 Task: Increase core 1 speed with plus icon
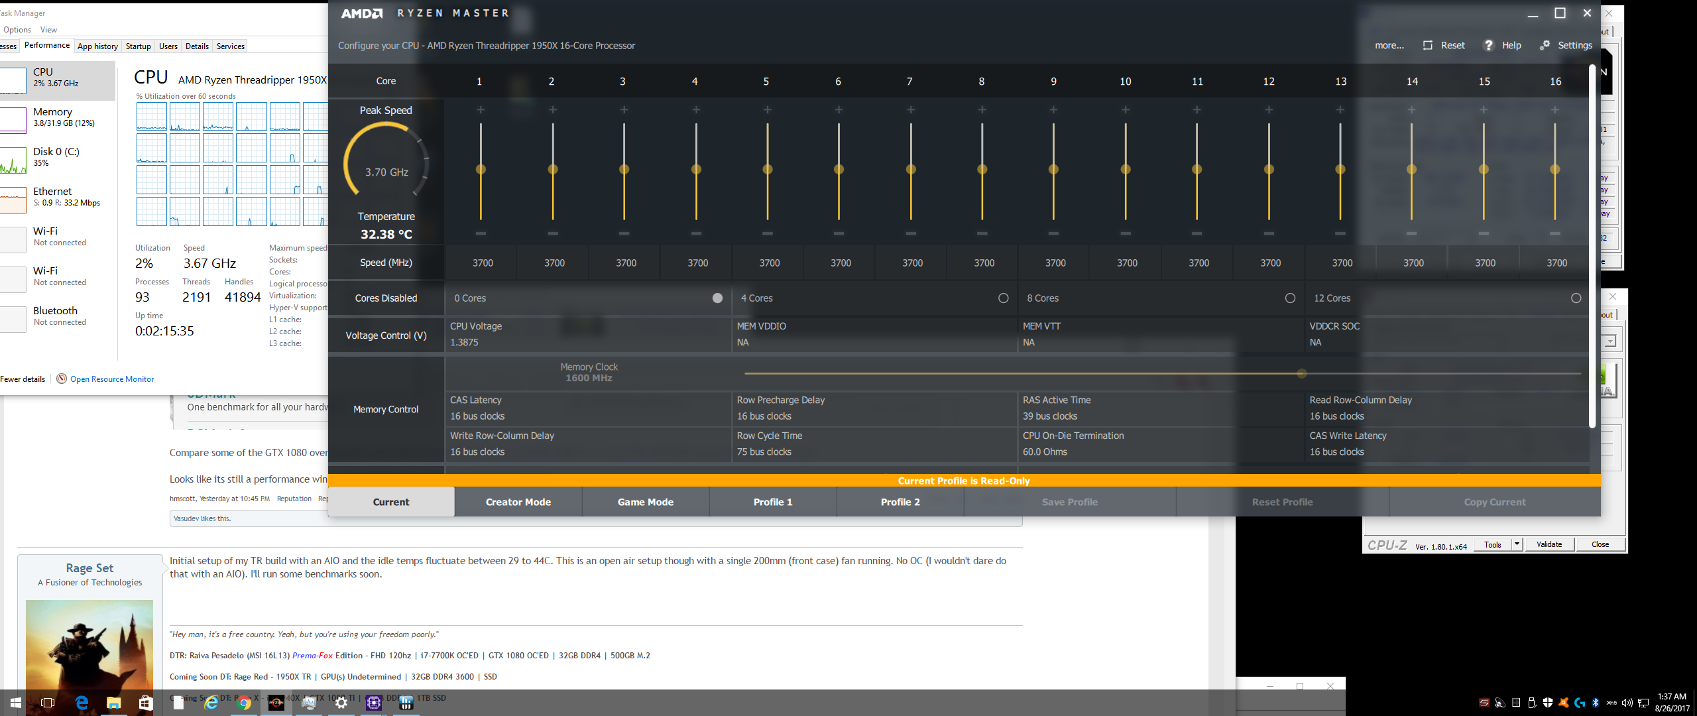[481, 109]
